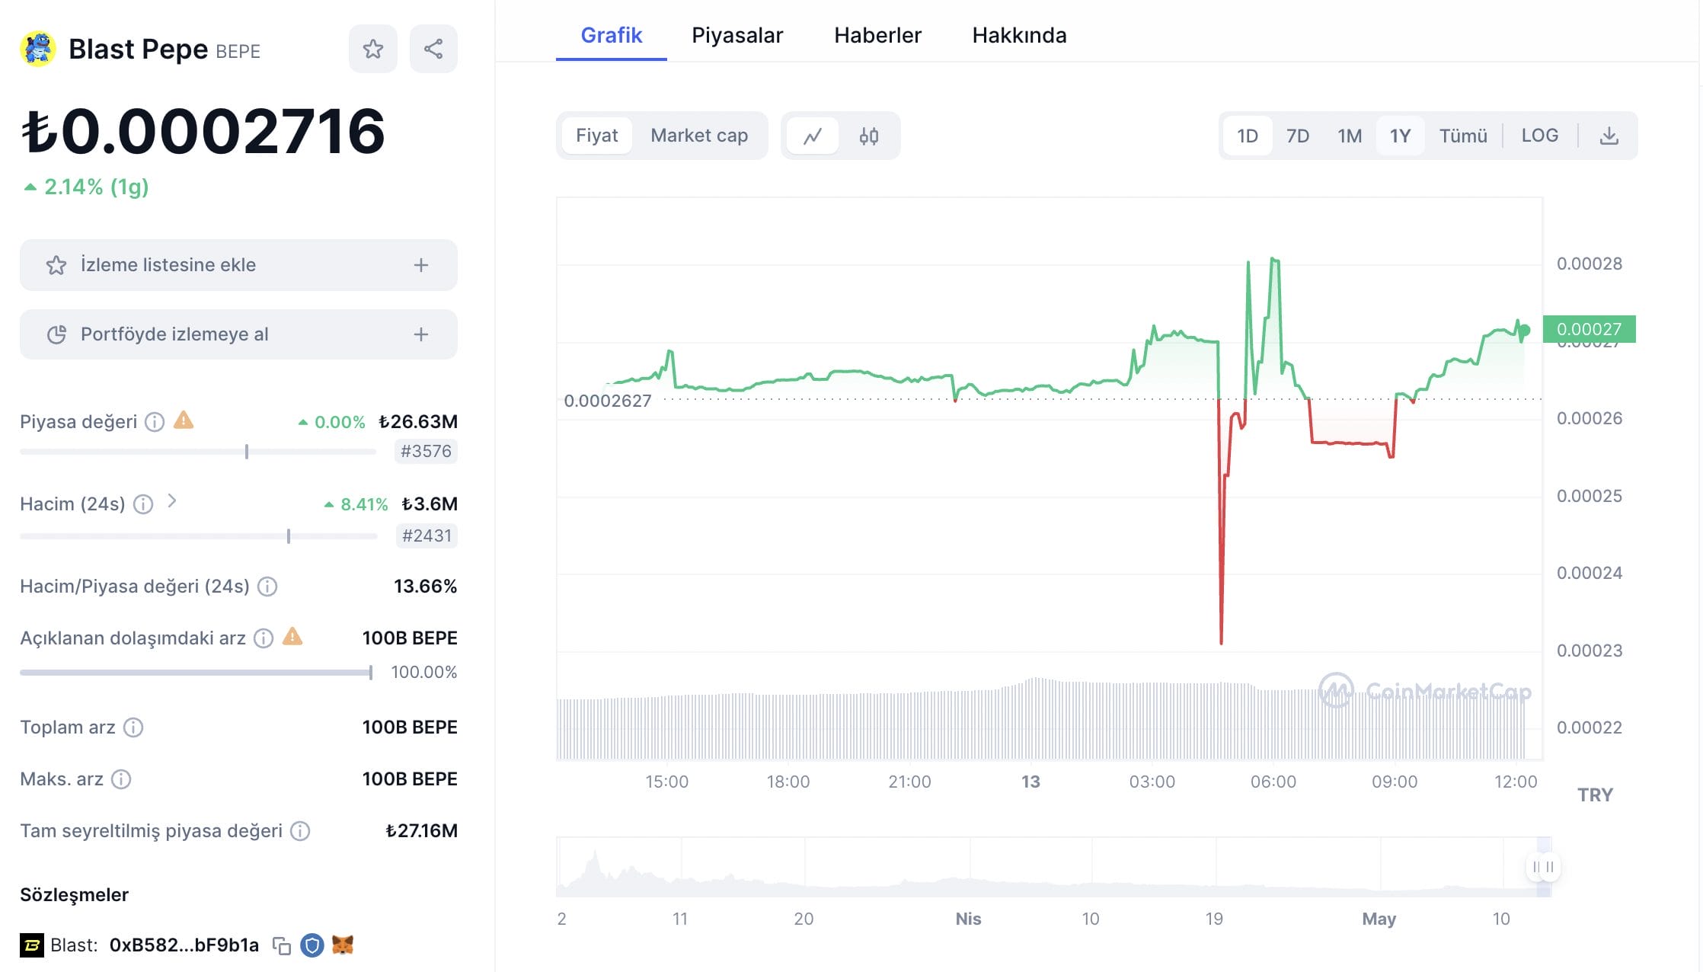
Task: Open info tooltip for Piyasa değeri
Action: [155, 422]
